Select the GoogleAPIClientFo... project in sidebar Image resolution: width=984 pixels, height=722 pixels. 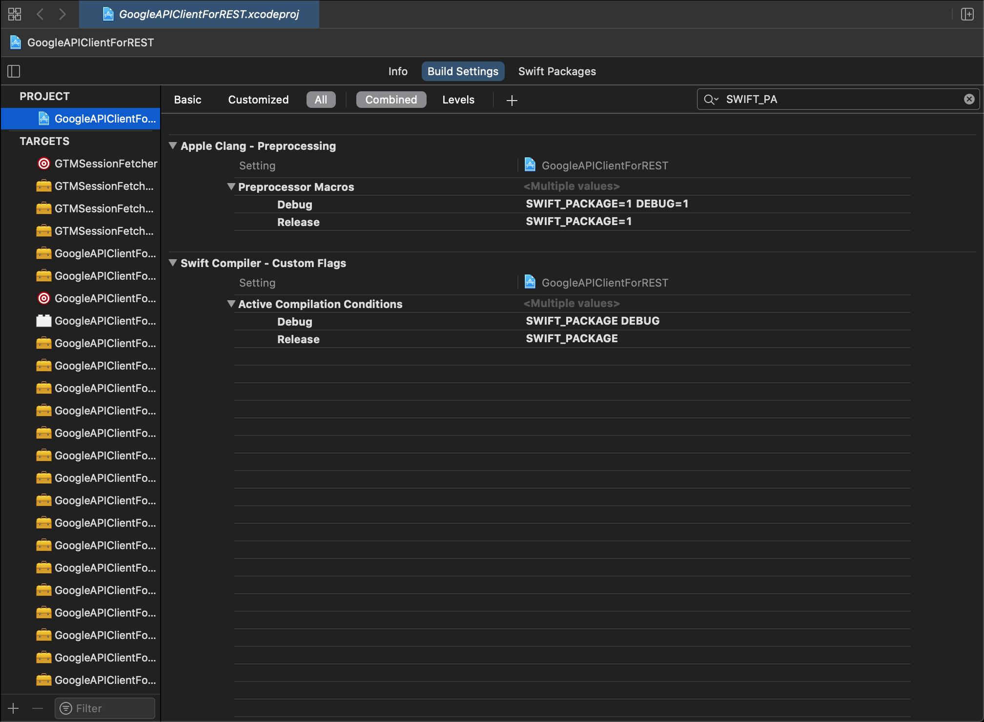pos(81,119)
